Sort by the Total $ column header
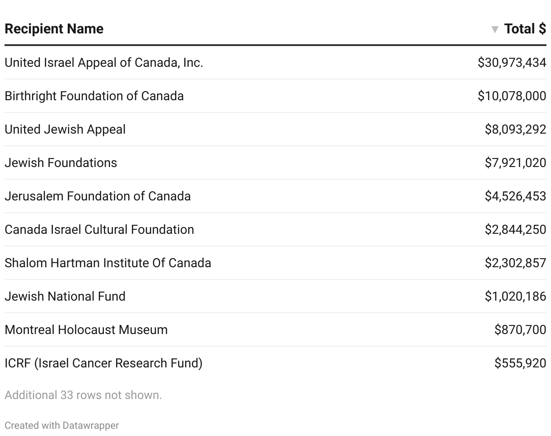 click(525, 29)
